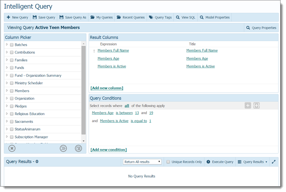Viewport: 286px width, 192px height.
Task: Enable the Unique Records Only checkbox
Action: coord(168,162)
